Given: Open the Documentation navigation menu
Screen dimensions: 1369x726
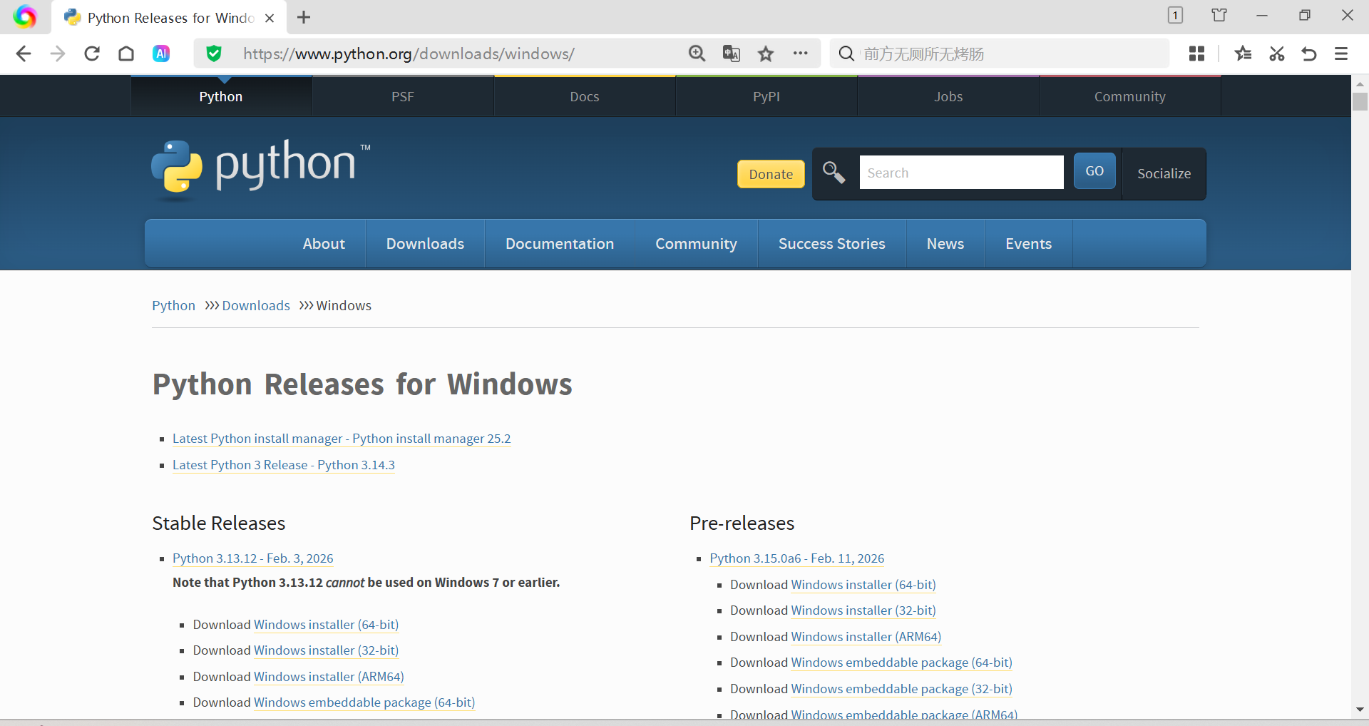Looking at the screenshot, I should point(560,244).
